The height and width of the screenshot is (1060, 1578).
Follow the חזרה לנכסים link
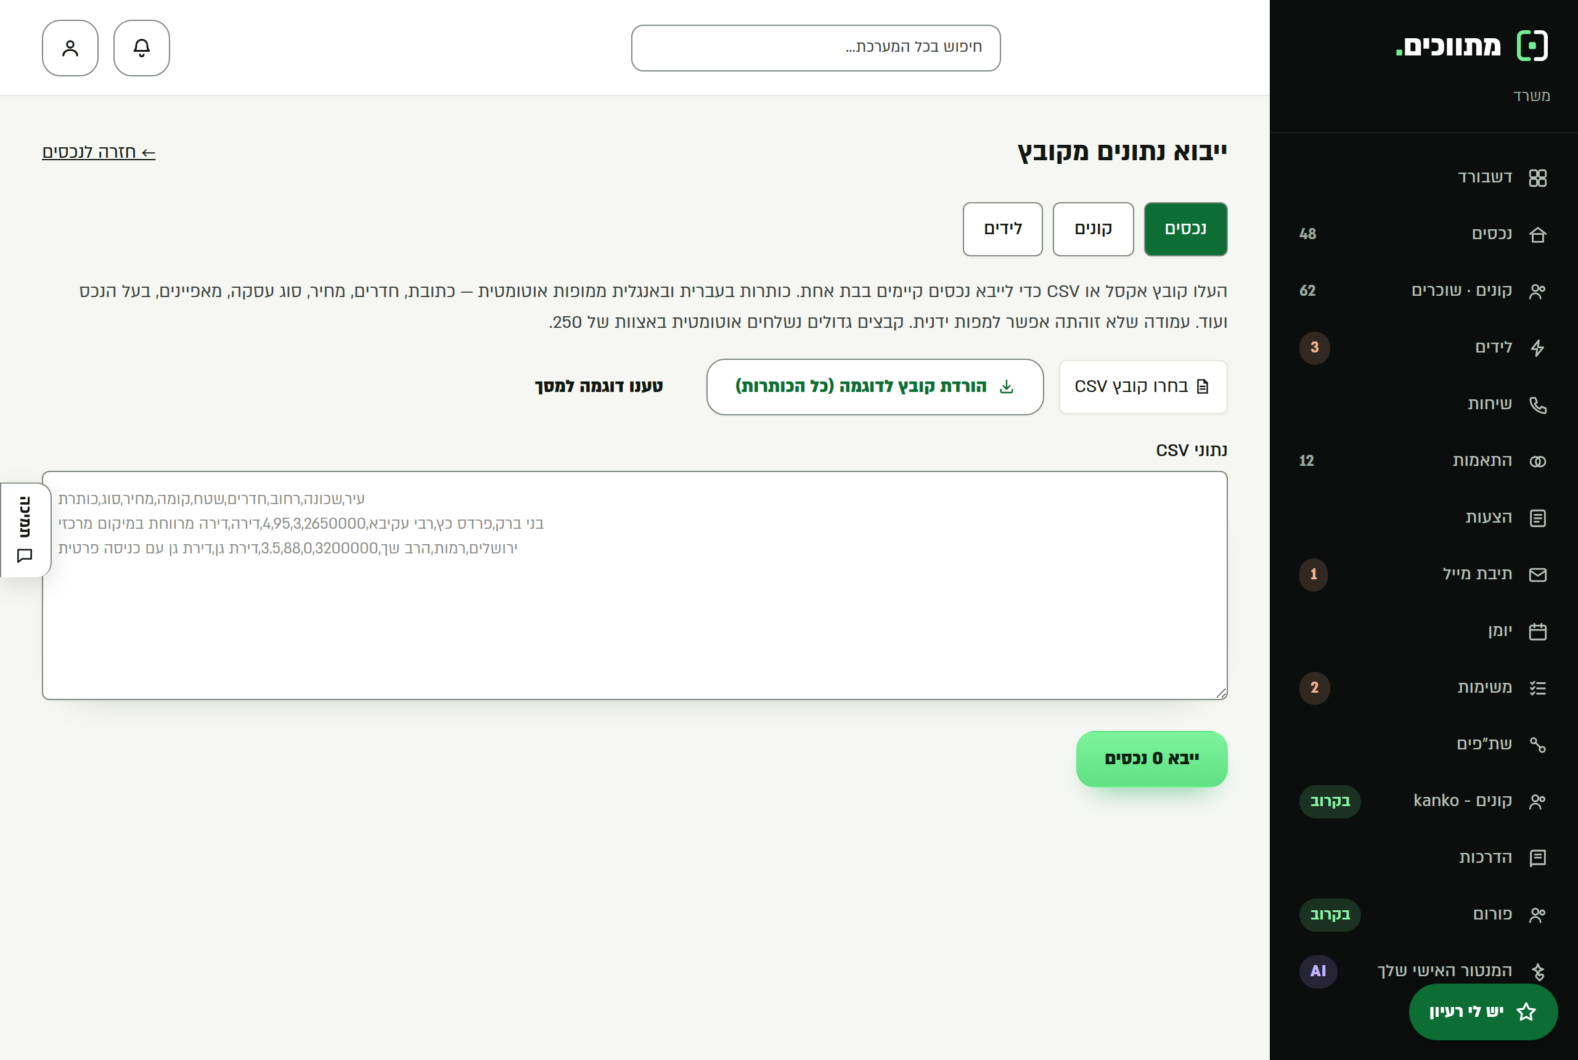click(x=99, y=152)
